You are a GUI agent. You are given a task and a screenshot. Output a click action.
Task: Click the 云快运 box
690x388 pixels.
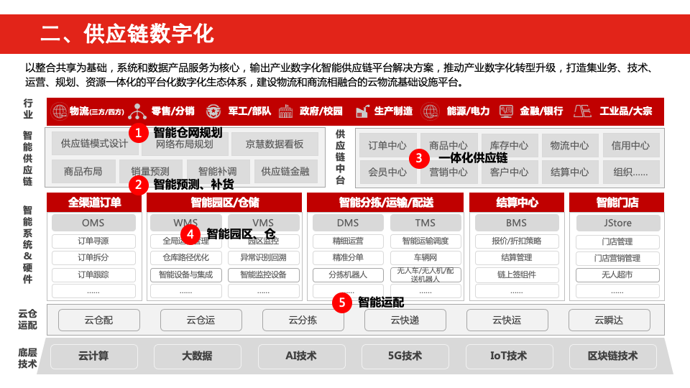[507, 320]
